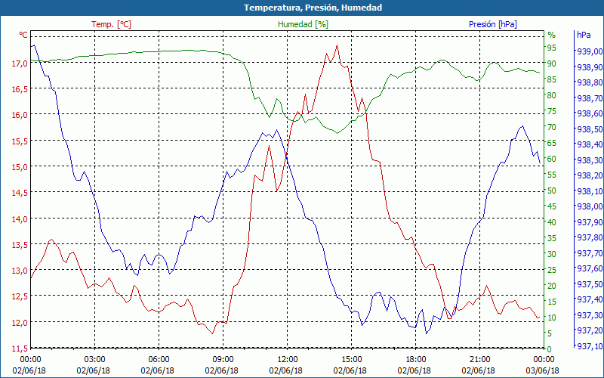
Task: Click pressure axis value "937,60"
Action: tap(590, 268)
